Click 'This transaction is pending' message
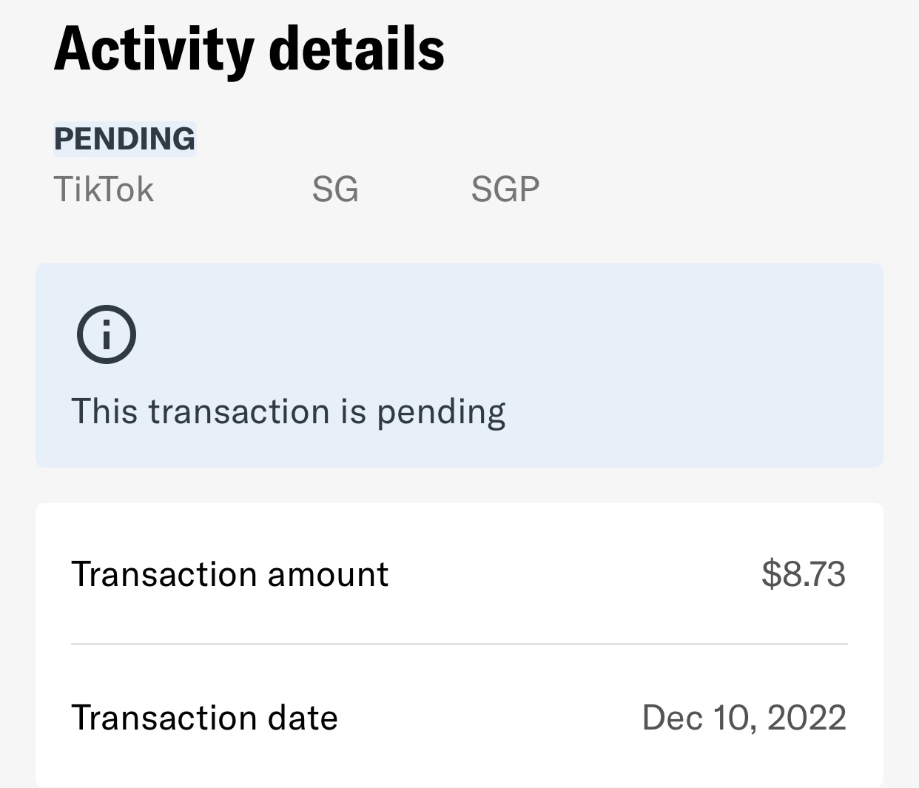Screen dimensions: 919x788 click(x=289, y=412)
